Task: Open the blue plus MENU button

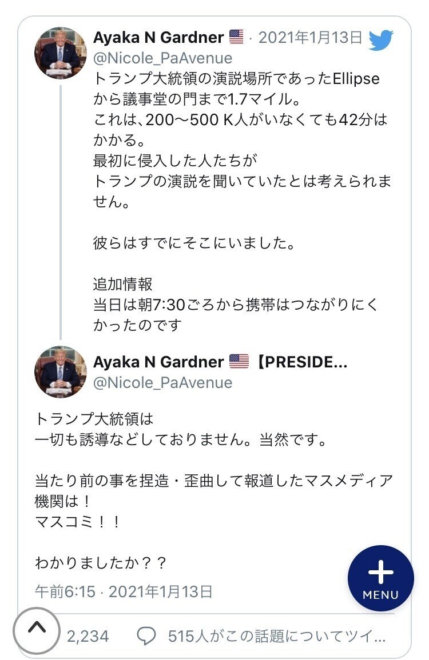Action: click(x=380, y=578)
